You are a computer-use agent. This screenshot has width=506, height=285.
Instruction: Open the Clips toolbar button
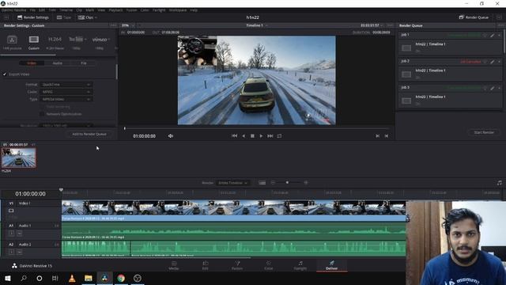tap(87, 17)
